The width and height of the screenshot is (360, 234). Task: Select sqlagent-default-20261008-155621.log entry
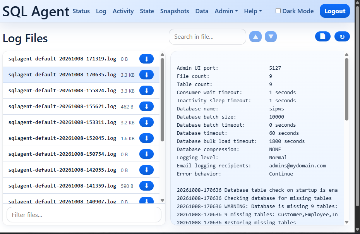coord(81,107)
